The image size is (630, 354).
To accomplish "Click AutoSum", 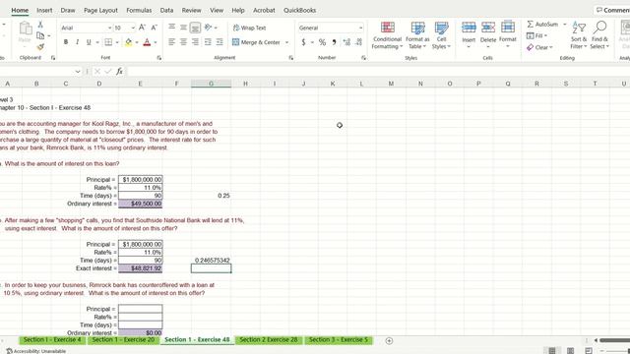I will (542, 24).
